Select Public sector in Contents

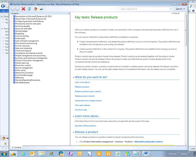click(21, 70)
